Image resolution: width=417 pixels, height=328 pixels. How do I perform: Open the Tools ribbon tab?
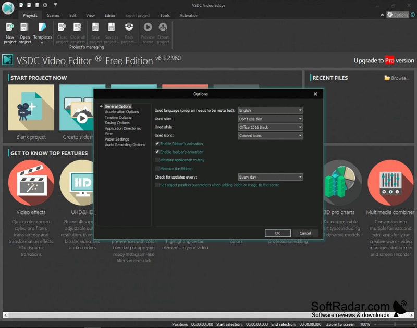tap(165, 15)
